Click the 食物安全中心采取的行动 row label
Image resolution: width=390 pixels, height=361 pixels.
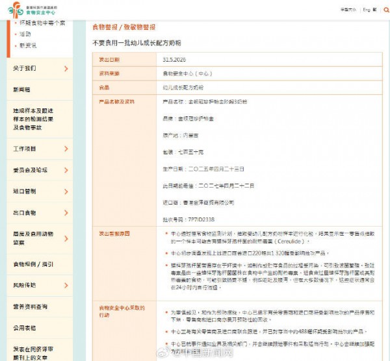click(x=122, y=311)
